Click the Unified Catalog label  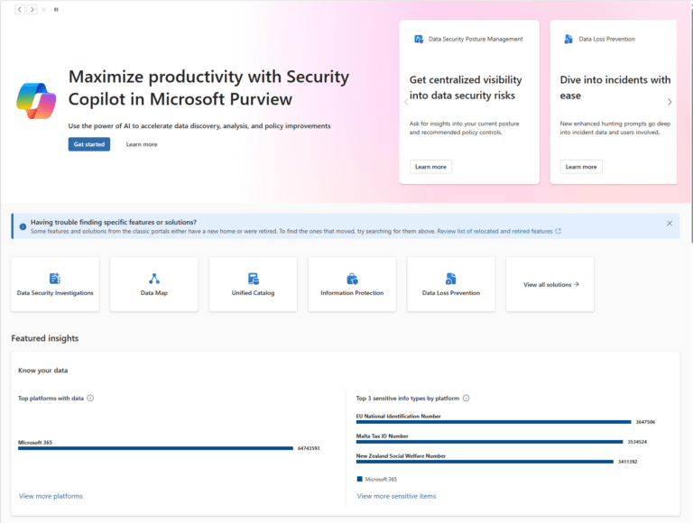(x=254, y=293)
